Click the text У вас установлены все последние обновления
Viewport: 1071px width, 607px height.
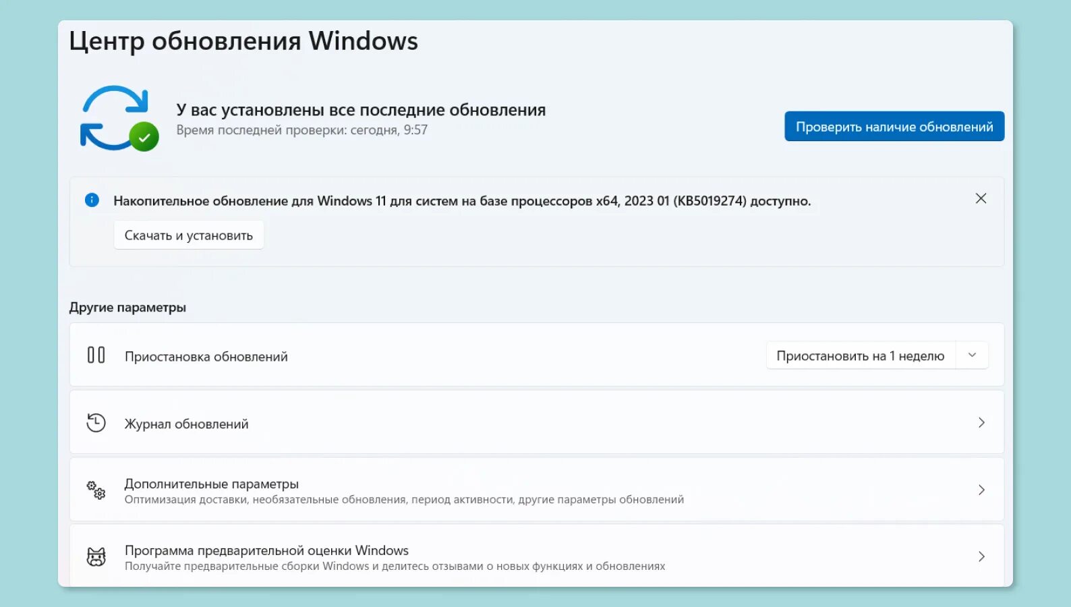[x=361, y=110]
